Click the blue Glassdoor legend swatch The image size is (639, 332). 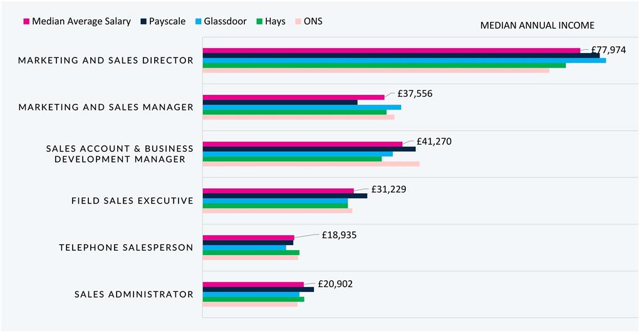tap(197, 22)
